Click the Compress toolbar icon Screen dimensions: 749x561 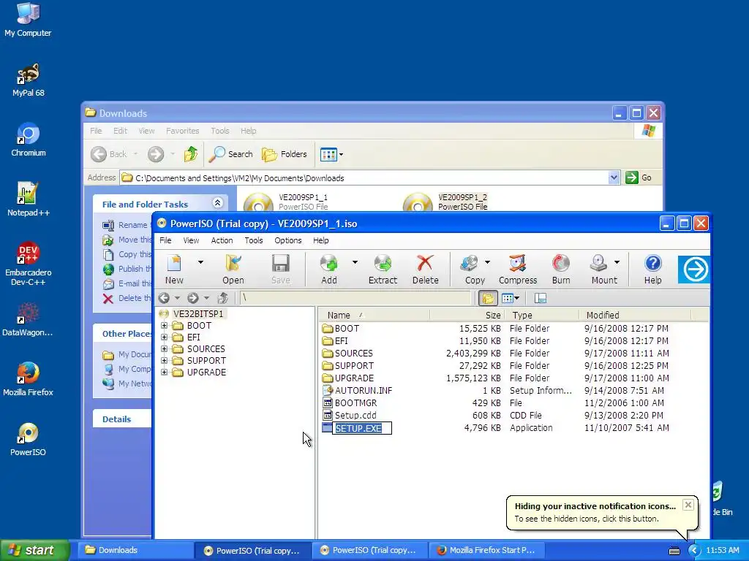tap(518, 269)
